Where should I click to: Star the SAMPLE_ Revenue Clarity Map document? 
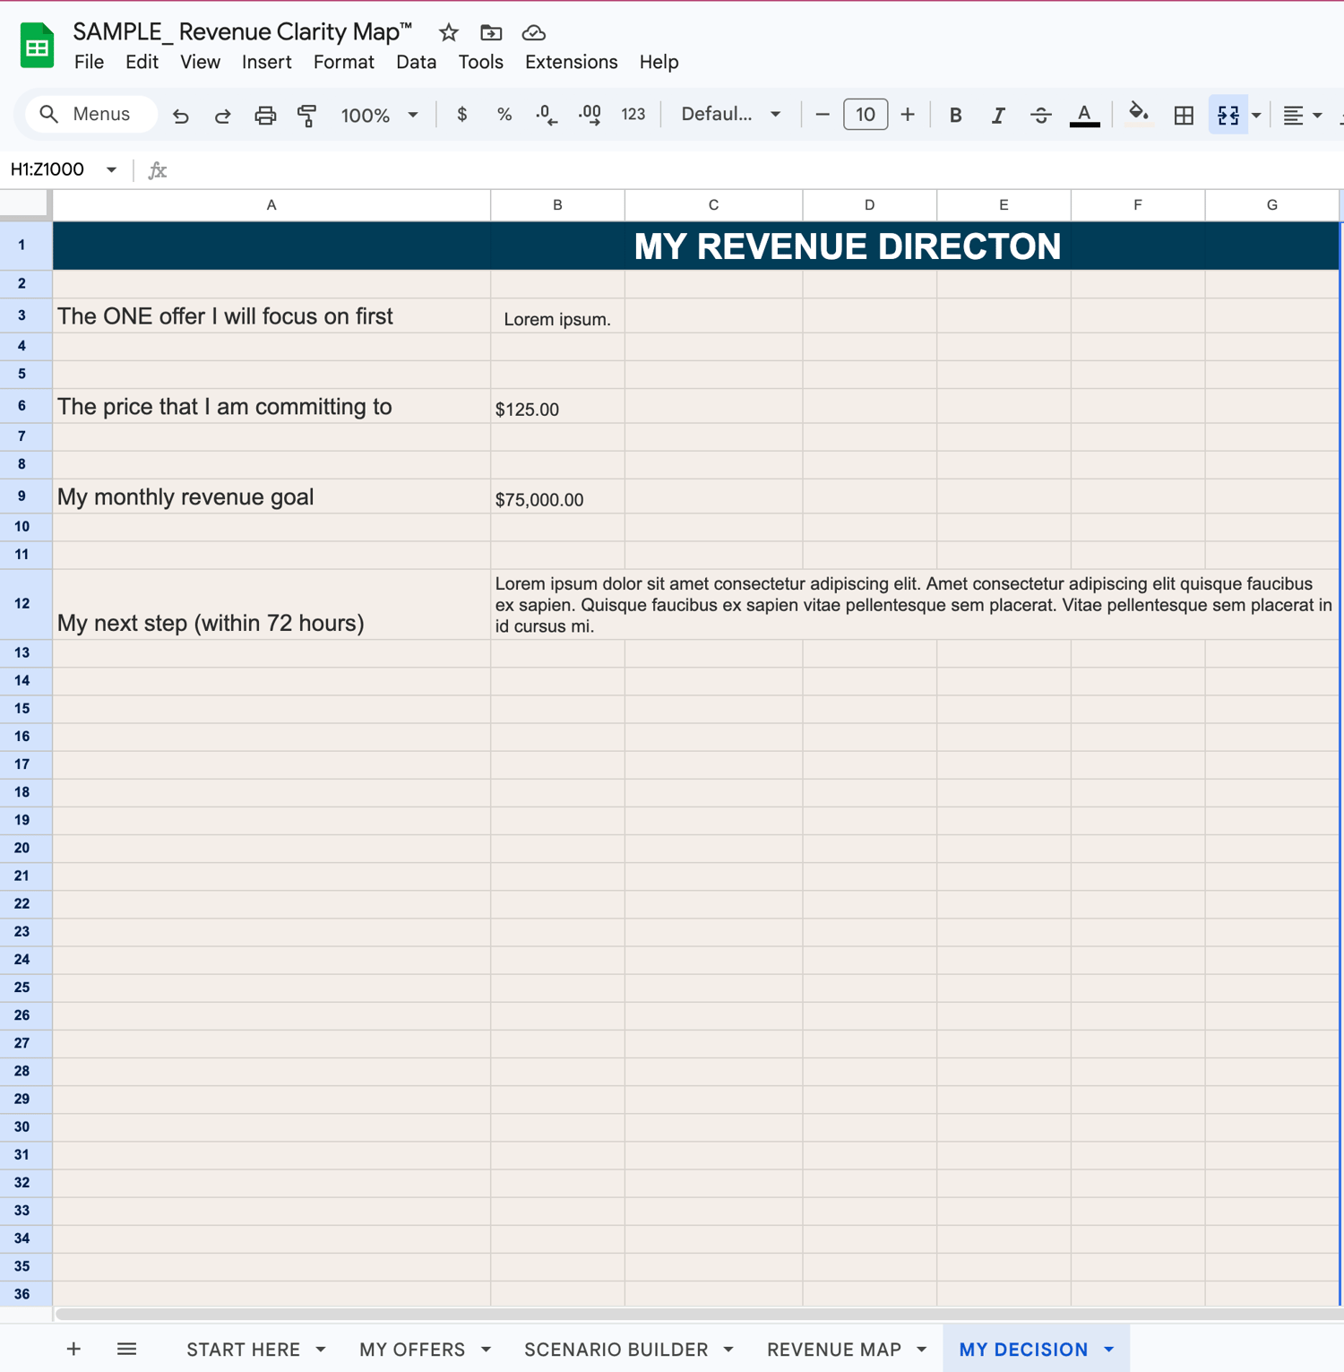point(449,33)
